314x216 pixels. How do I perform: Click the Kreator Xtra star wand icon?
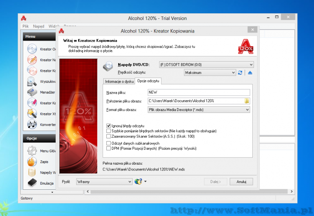pyautogui.click(x=32, y=114)
